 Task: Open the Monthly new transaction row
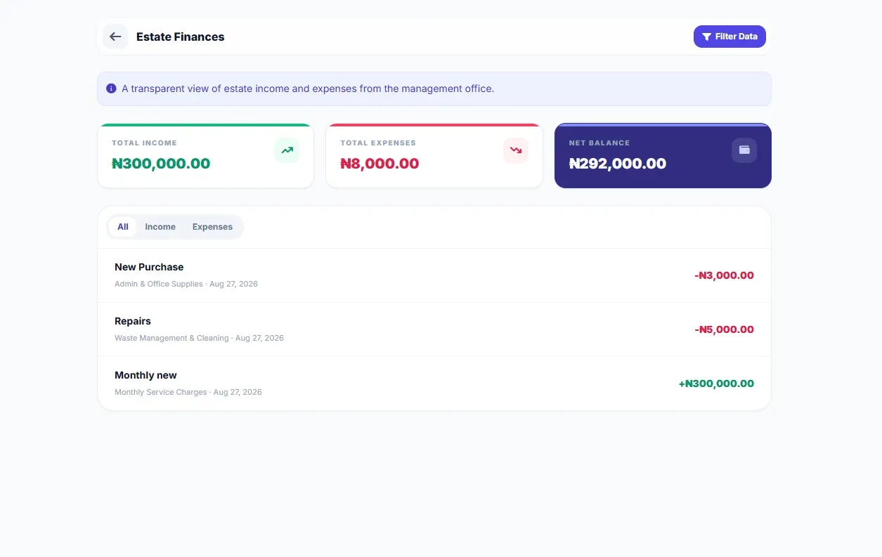pyautogui.click(x=434, y=384)
